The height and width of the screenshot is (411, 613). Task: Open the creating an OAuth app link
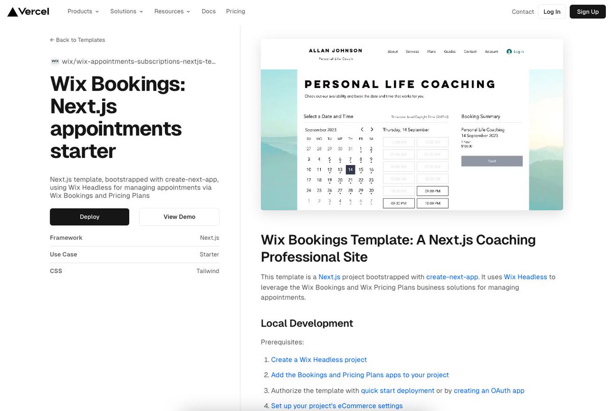(489, 391)
